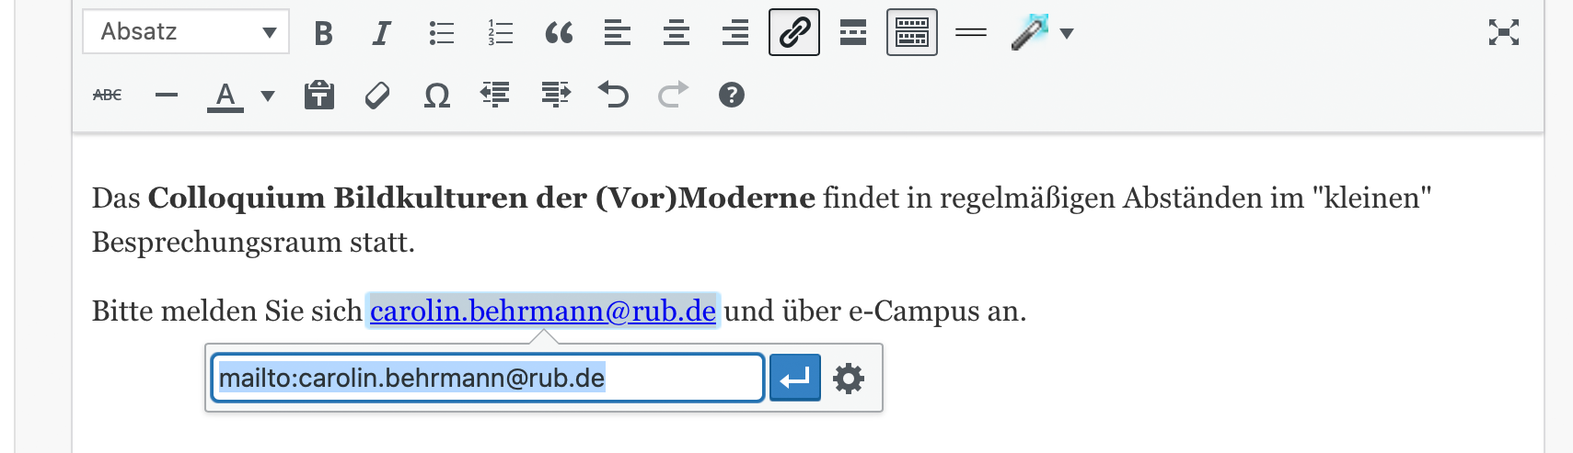1573x453 pixels.
Task: Click the carolin.behrmann@rub.de link in text
Action: tap(543, 311)
